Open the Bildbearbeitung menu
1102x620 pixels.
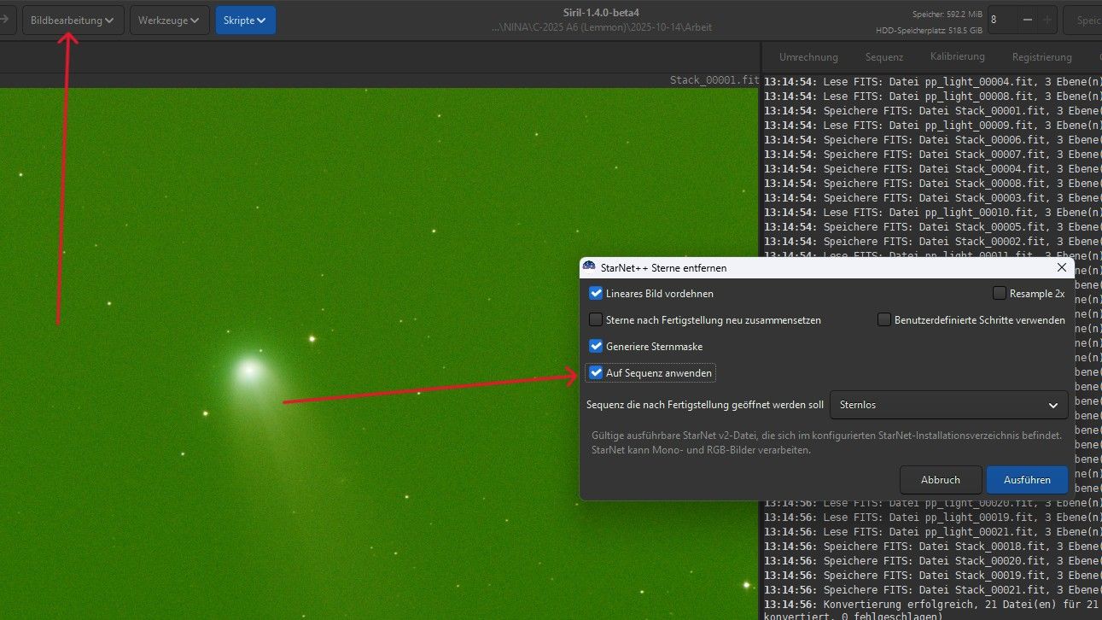click(x=73, y=20)
